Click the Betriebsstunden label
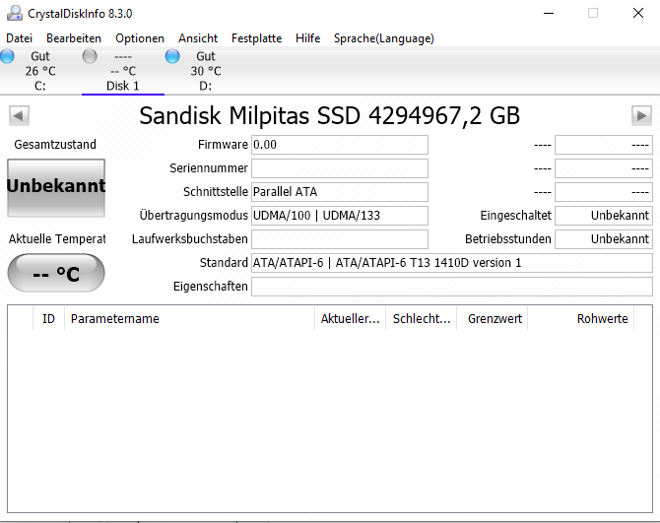This screenshot has width=660, height=523. pyautogui.click(x=507, y=239)
